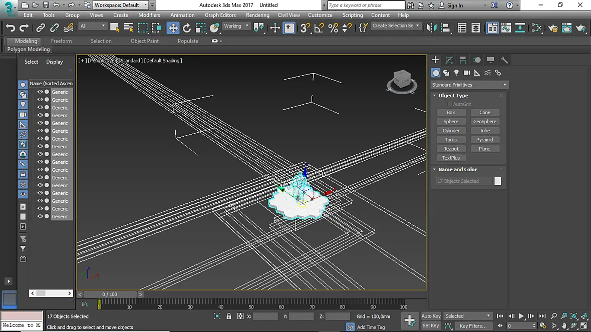Open the object color swatch
Screen dimensions: 591x332
(497, 181)
